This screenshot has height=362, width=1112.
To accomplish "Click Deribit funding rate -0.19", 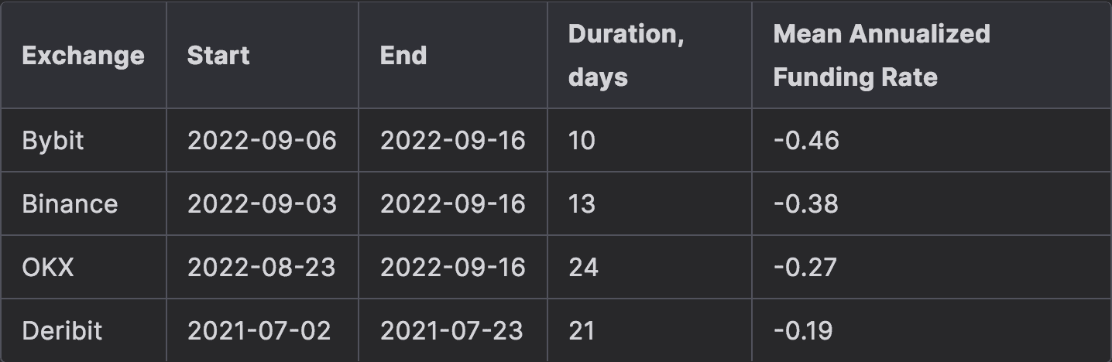I will click(x=802, y=331).
